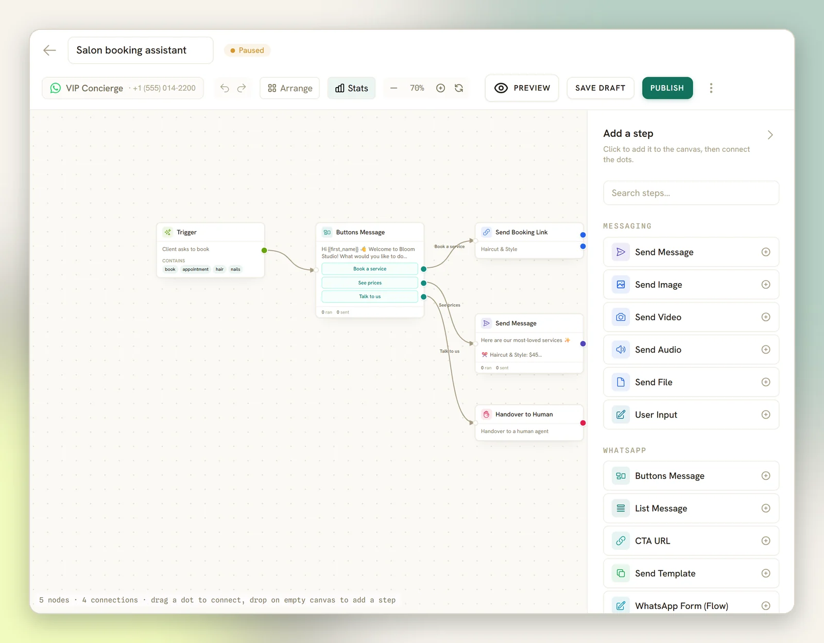
Task: Add Send Video step with plus icon
Action: (766, 317)
